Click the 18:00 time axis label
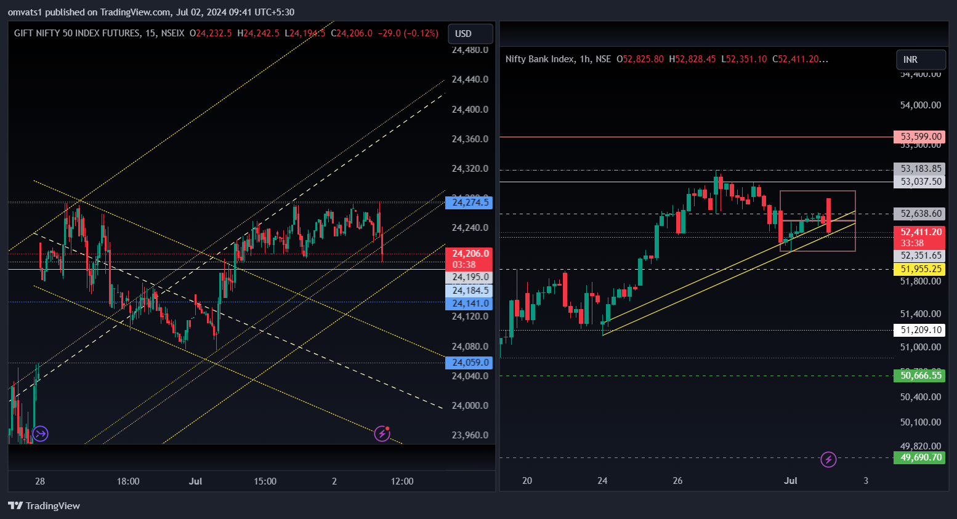 tap(128, 481)
